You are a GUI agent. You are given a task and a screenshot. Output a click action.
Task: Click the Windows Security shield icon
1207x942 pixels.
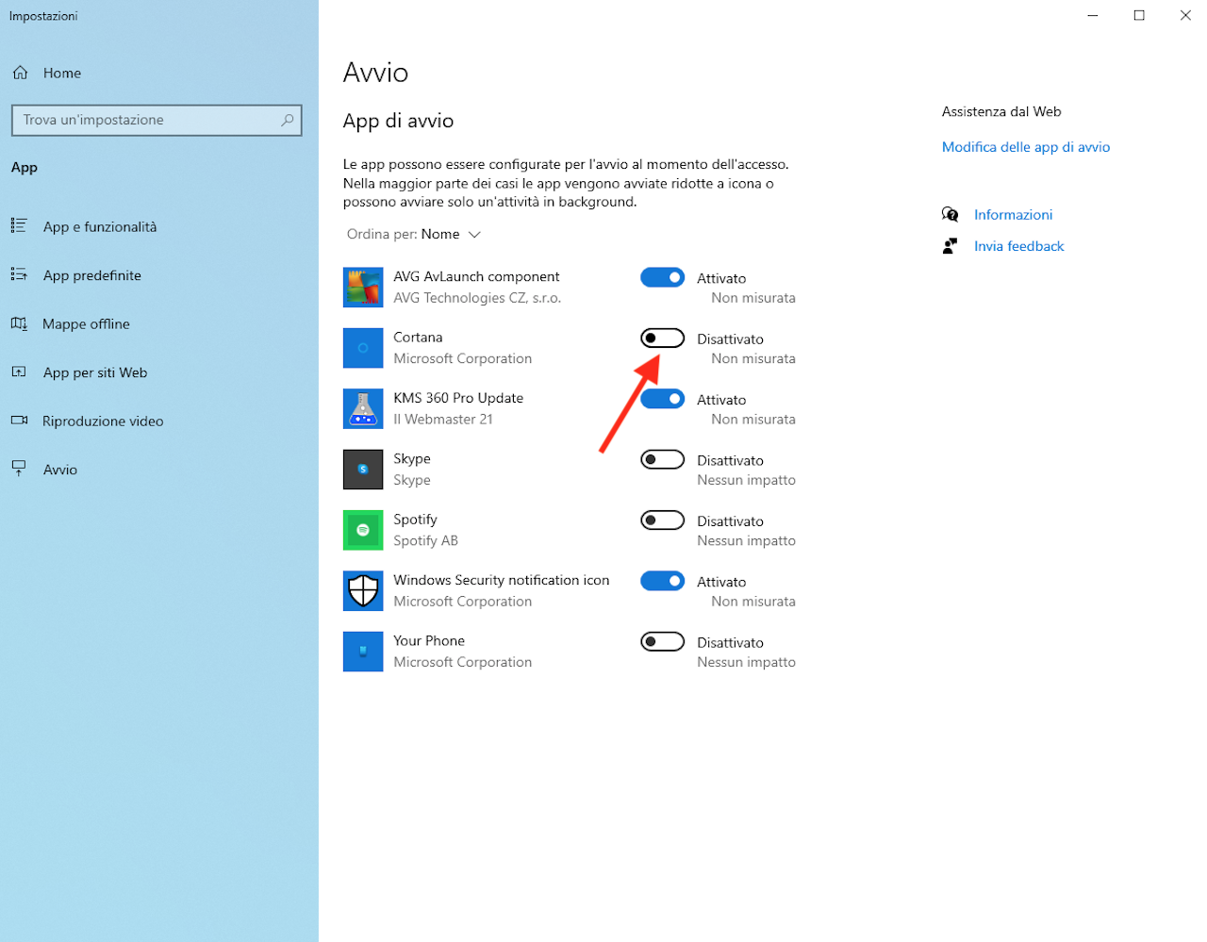tap(363, 591)
